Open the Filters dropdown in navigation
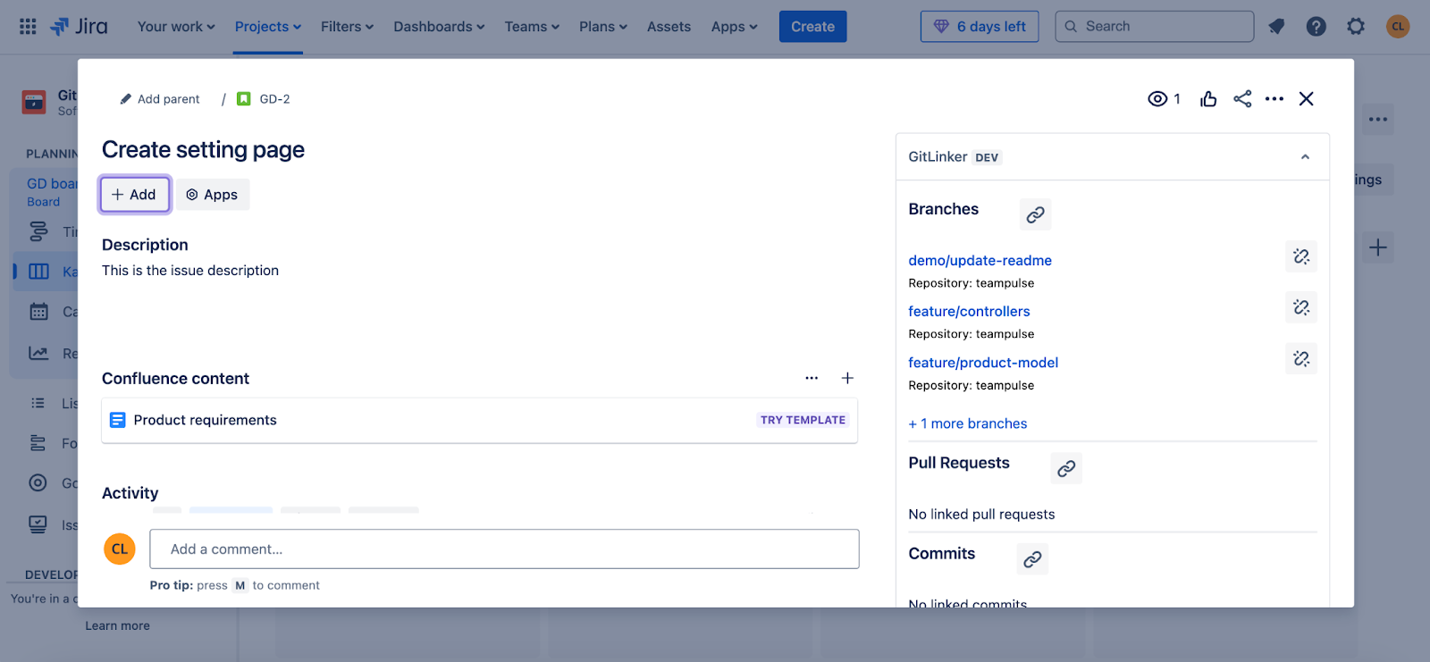Screen dimensions: 1430x662 [x=347, y=27]
